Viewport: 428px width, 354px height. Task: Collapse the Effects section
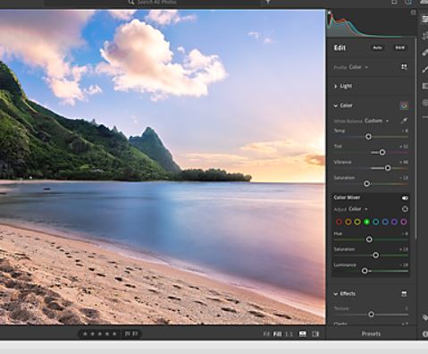pos(345,294)
